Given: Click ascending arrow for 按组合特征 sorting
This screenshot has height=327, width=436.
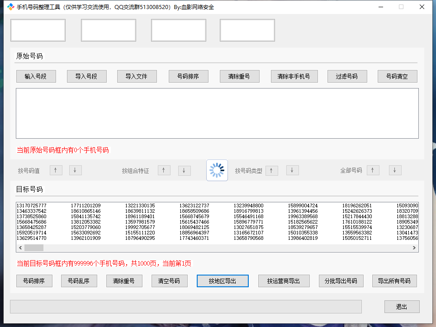Looking at the screenshot, I should (164, 170).
